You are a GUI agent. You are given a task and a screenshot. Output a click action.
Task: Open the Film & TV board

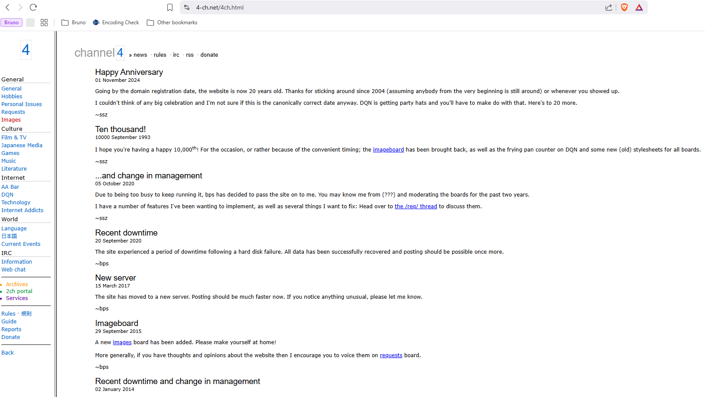click(14, 138)
